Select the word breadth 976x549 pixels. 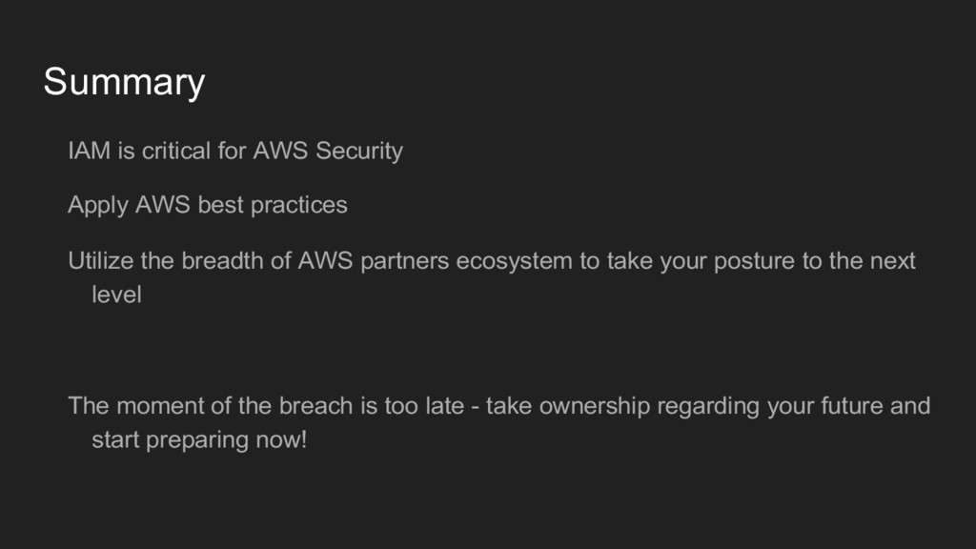pos(222,261)
